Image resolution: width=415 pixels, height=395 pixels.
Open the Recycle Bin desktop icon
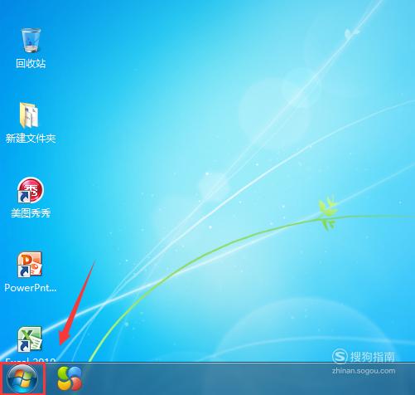[x=31, y=40]
